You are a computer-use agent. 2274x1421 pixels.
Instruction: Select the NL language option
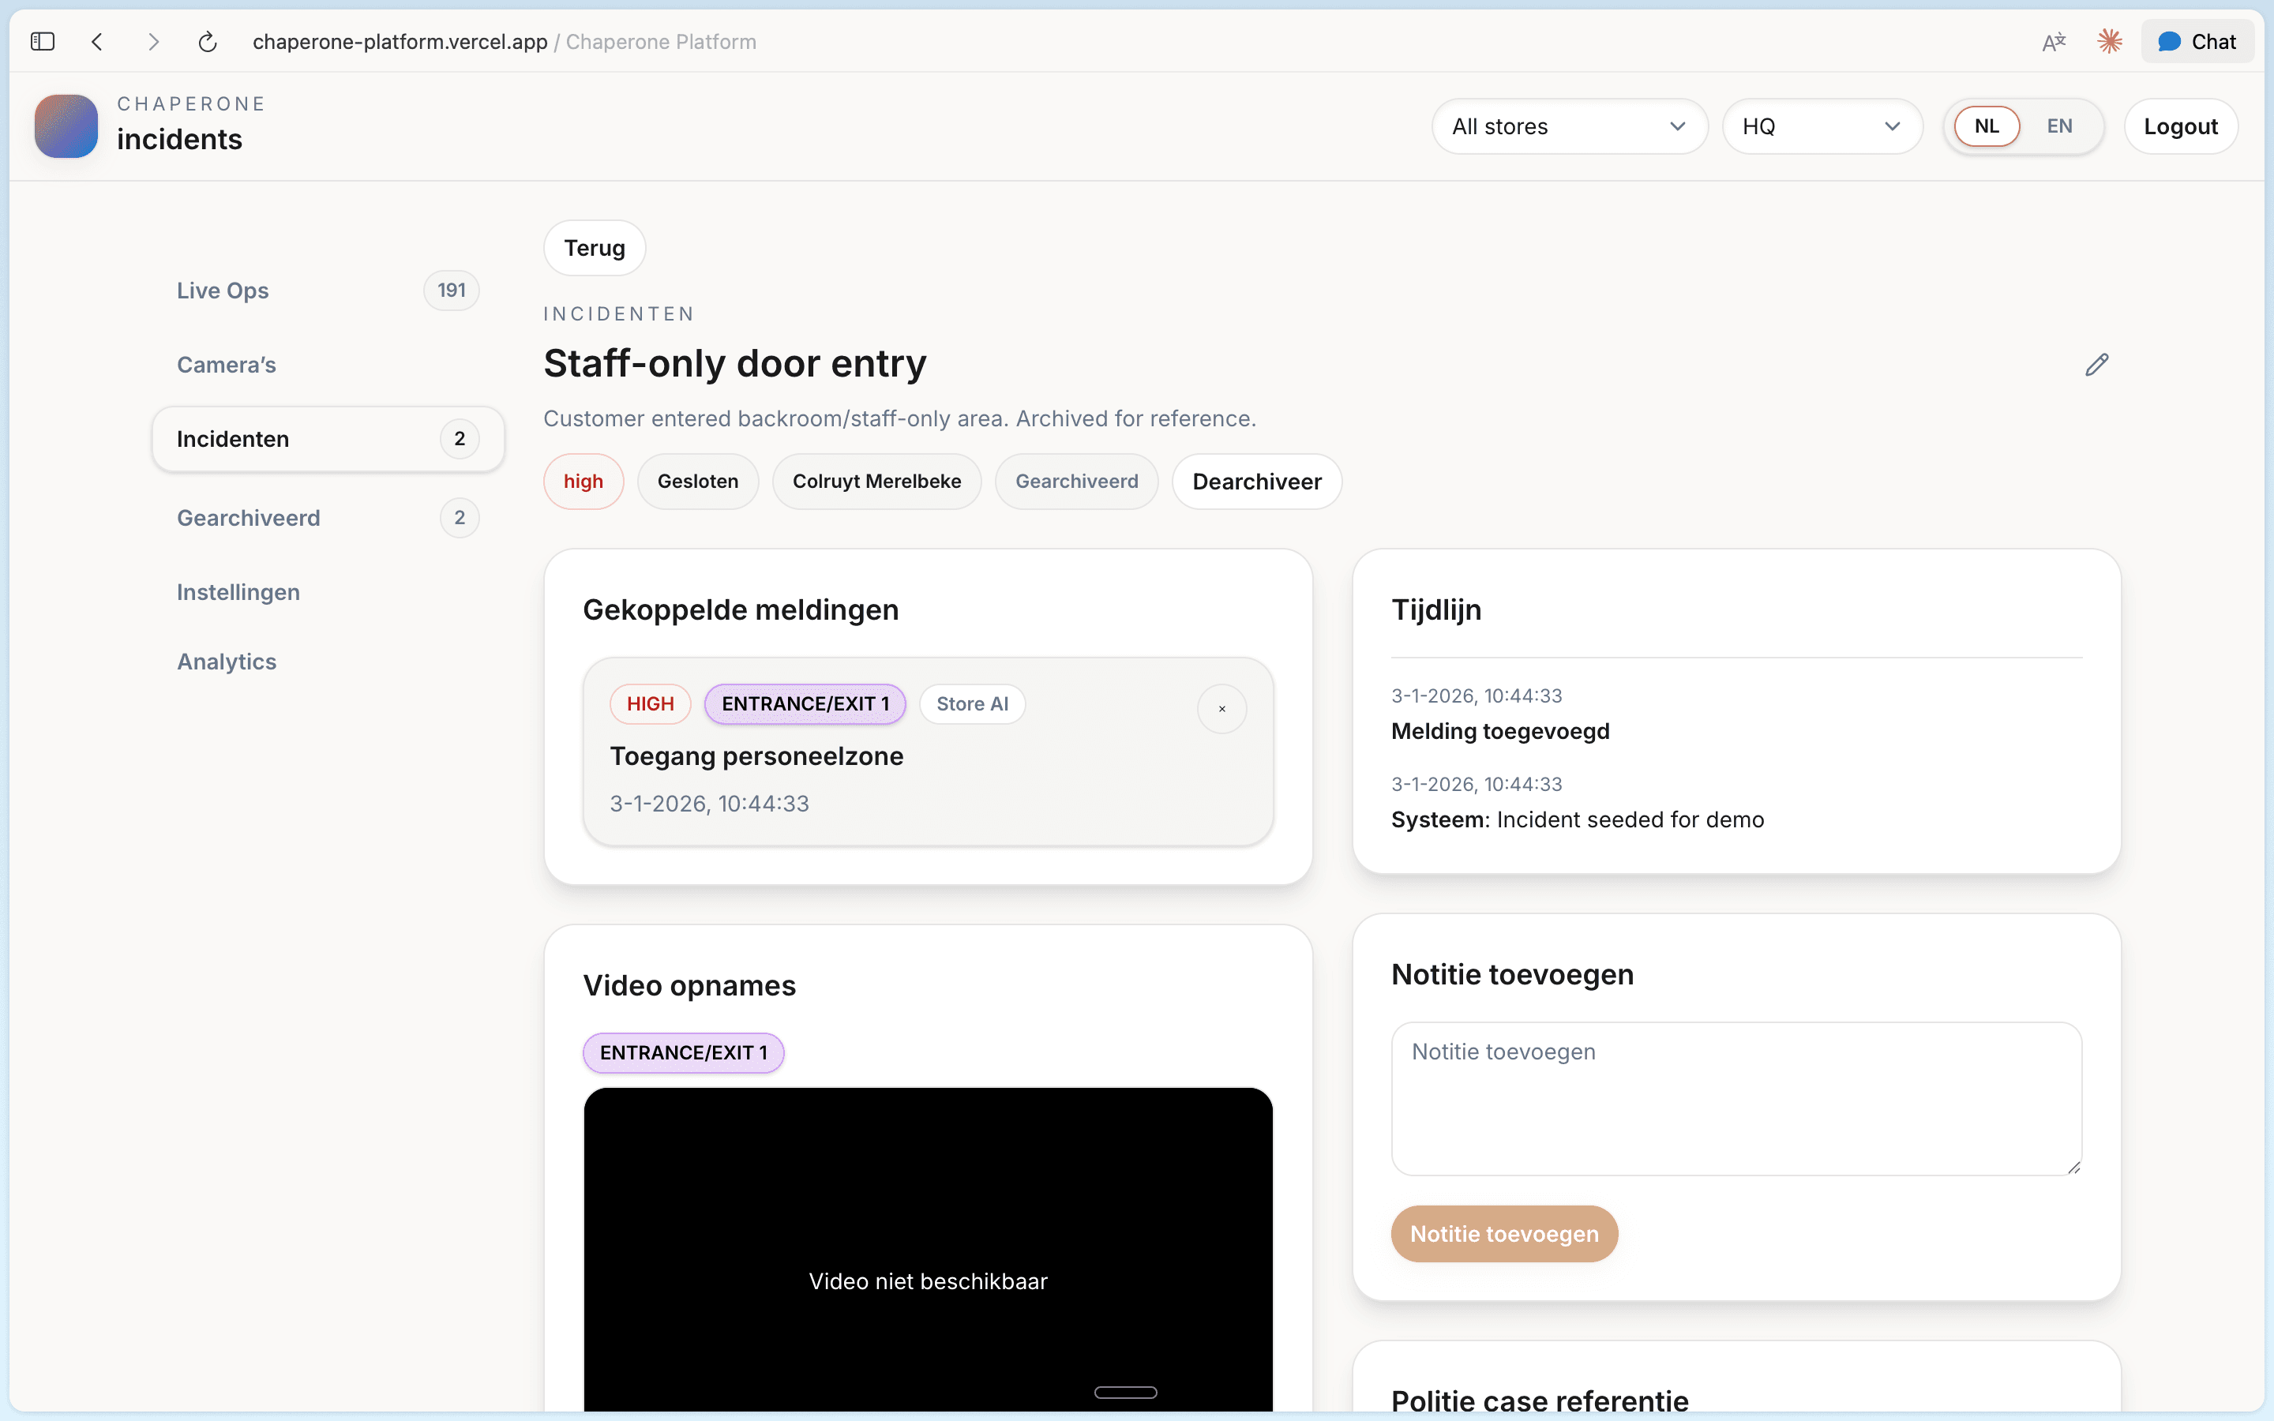tap(1987, 125)
